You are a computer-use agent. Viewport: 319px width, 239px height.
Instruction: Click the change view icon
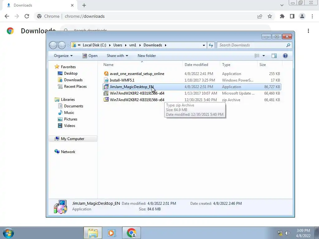click(257, 56)
